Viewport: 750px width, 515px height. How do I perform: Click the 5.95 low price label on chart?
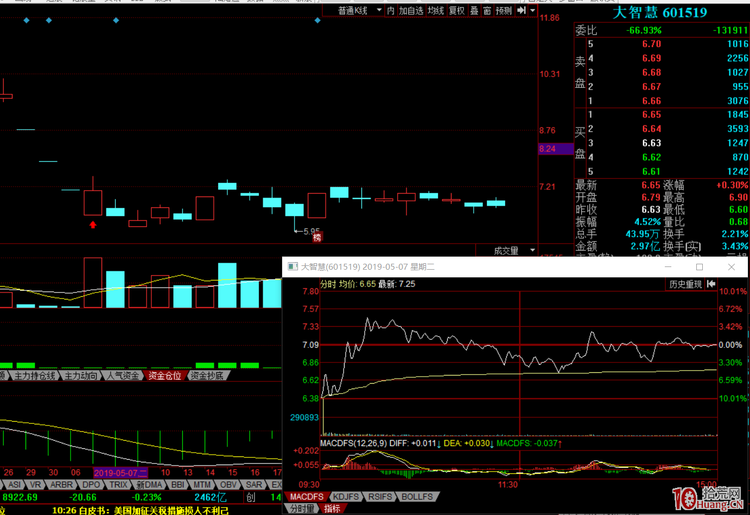[310, 231]
